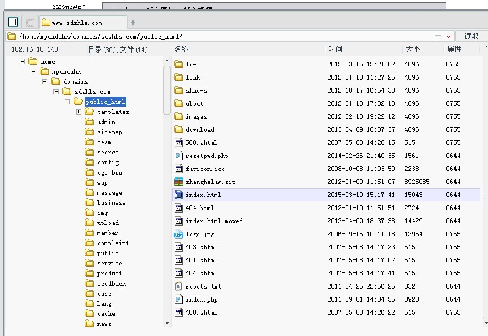Collapse the domains tree node
The width and height of the screenshot is (488, 336).
point(45,81)
